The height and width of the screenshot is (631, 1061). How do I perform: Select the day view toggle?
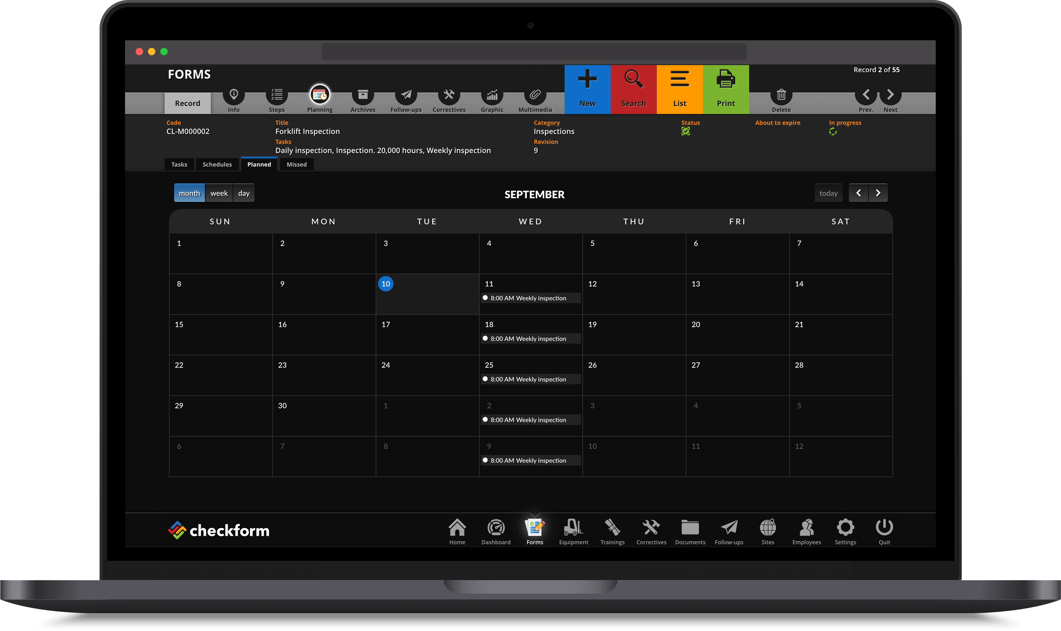244,193
